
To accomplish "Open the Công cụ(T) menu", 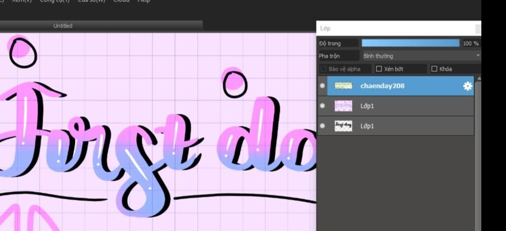I will pyautogui.click(x=54, y=1).
